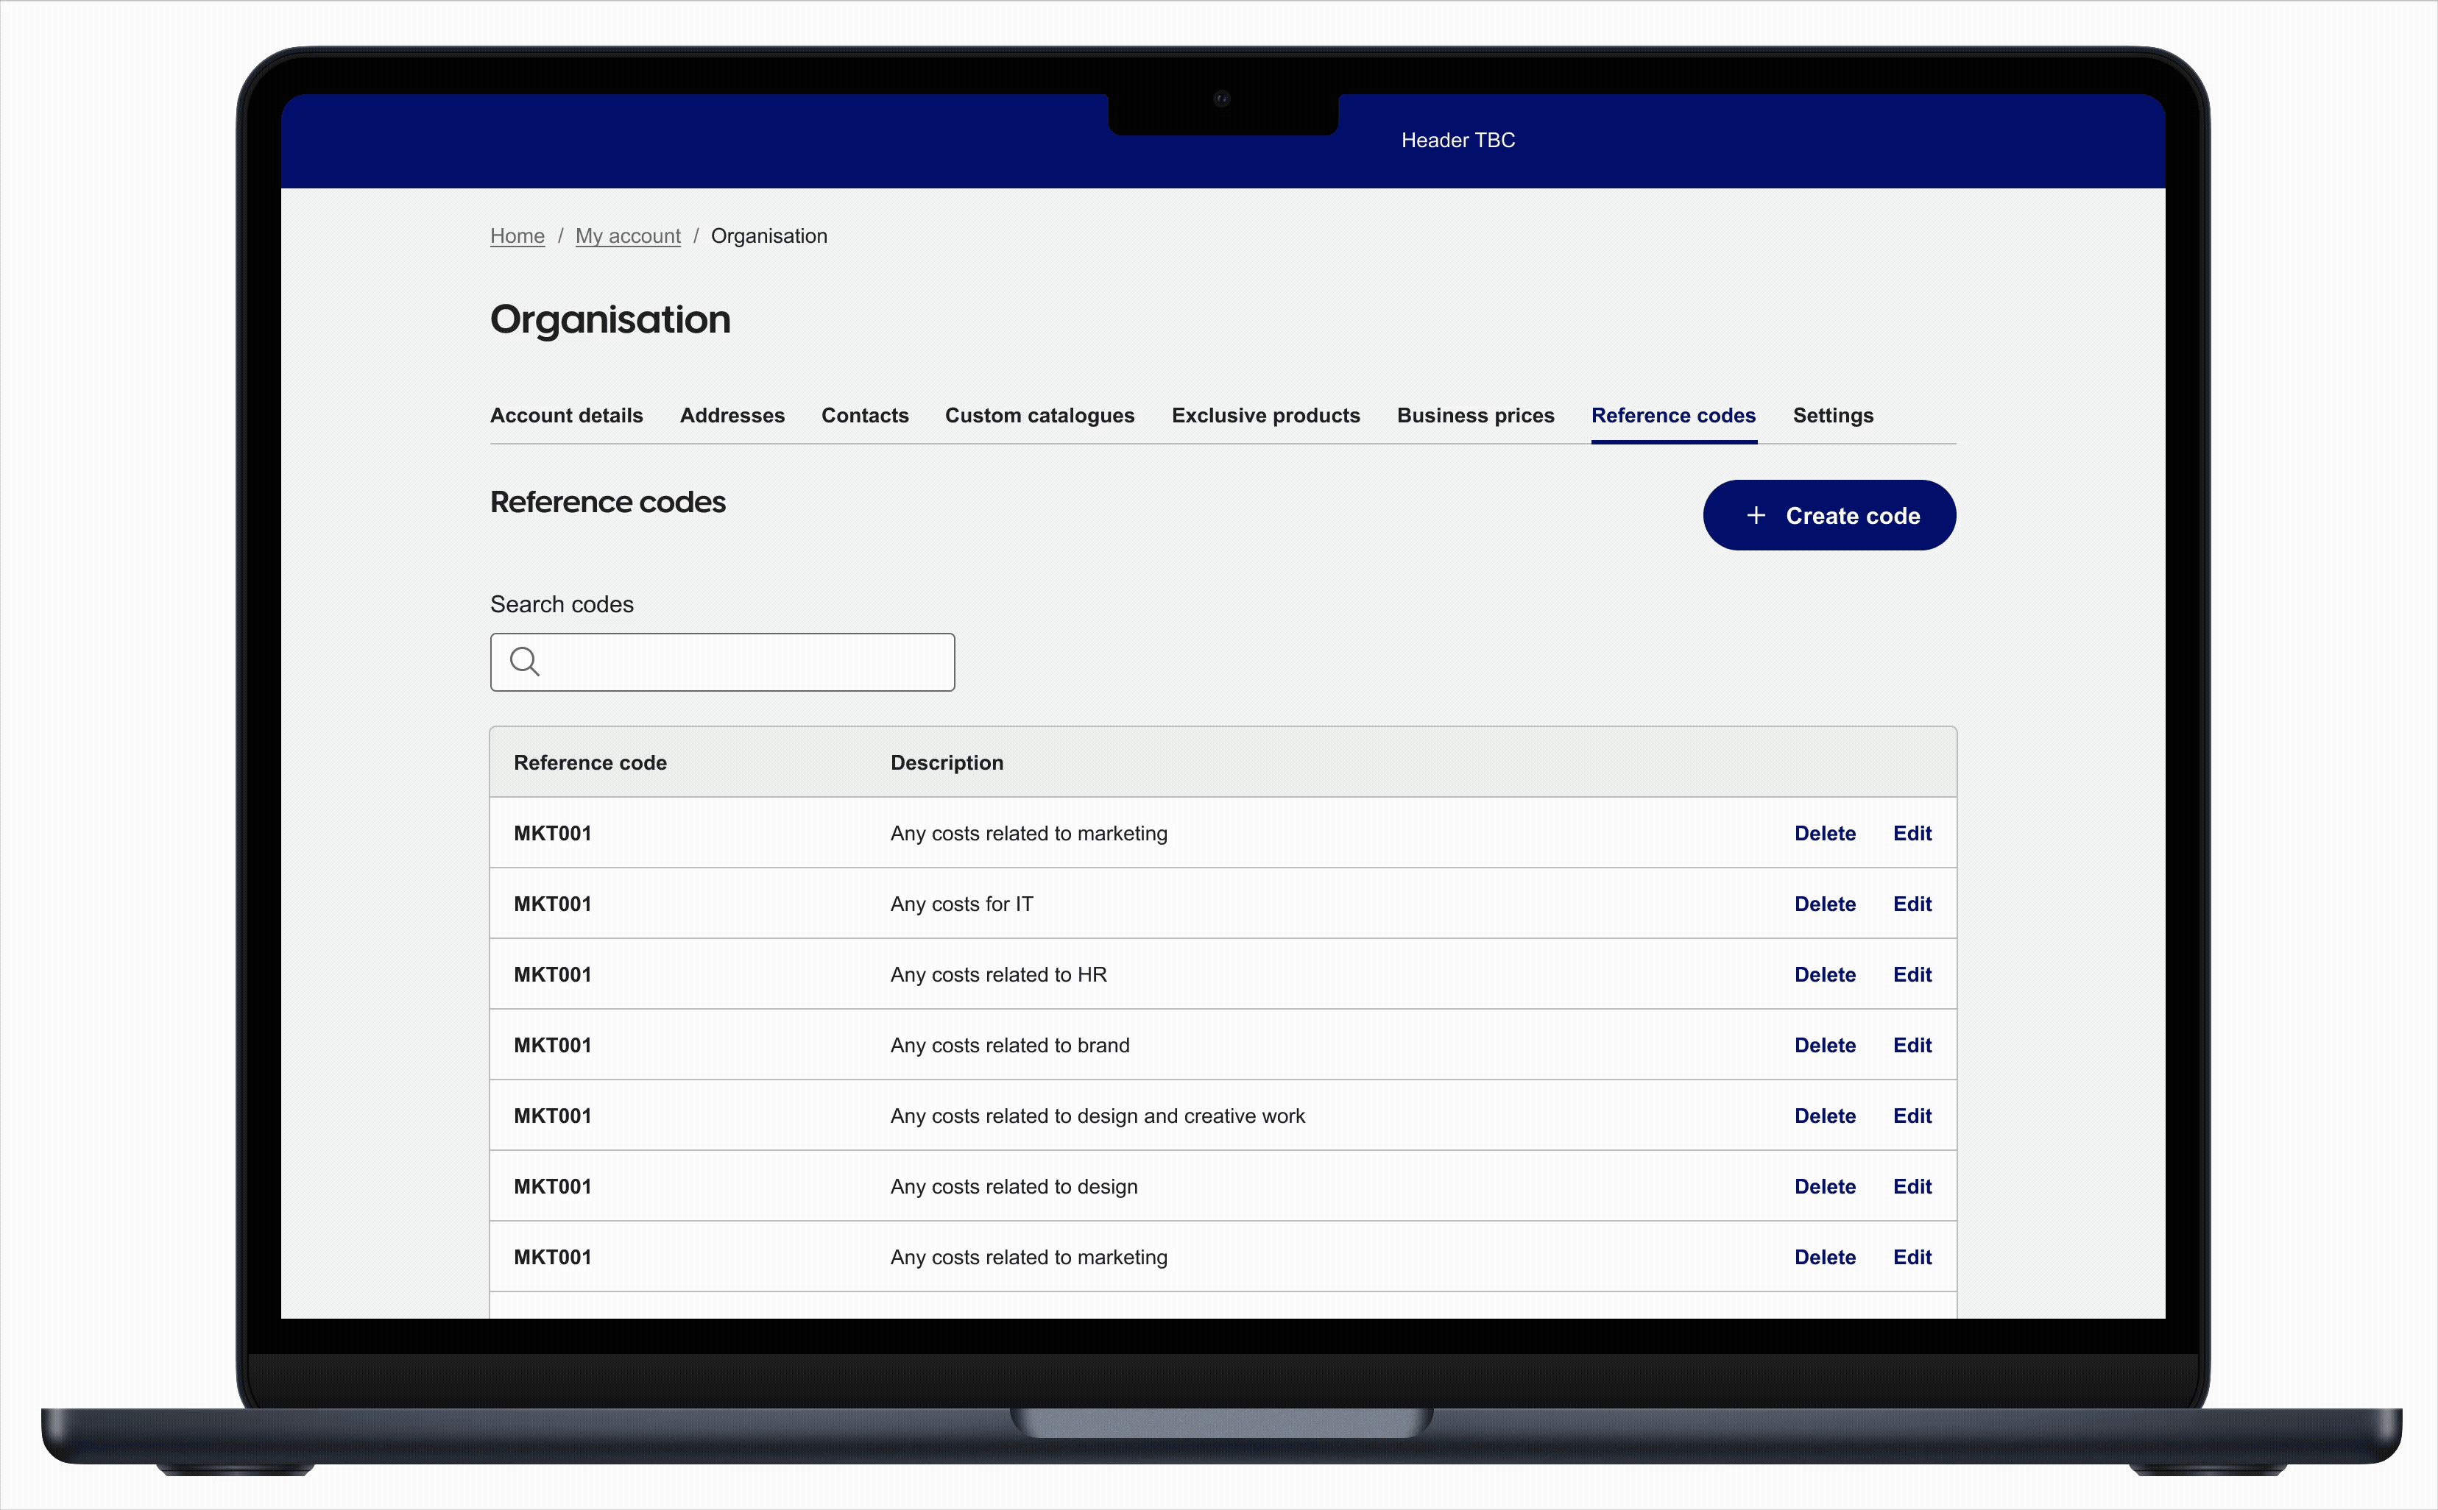Edit the 'Any costs related to design' row
The image size is (2438, 1510).
[1912, 1186]
